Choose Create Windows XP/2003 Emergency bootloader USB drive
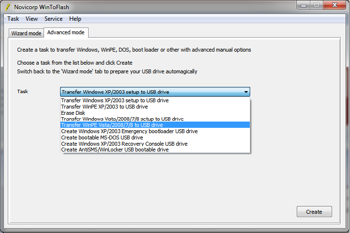Screen dimensions: 350x233 click(x=155, y=131)
